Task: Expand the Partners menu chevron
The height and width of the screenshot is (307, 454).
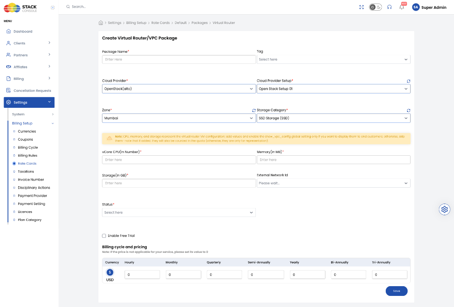Action: tap(50, 55)
